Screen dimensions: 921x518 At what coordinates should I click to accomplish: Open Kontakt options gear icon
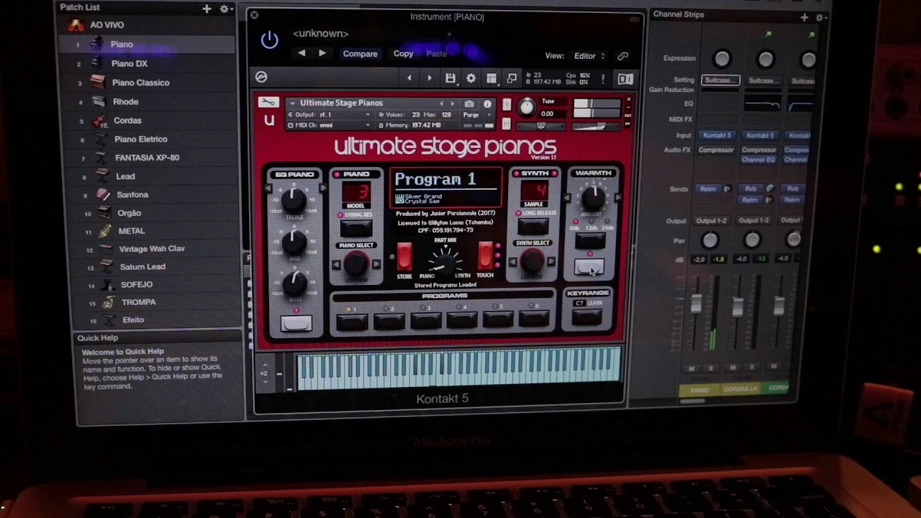(471, 78)
